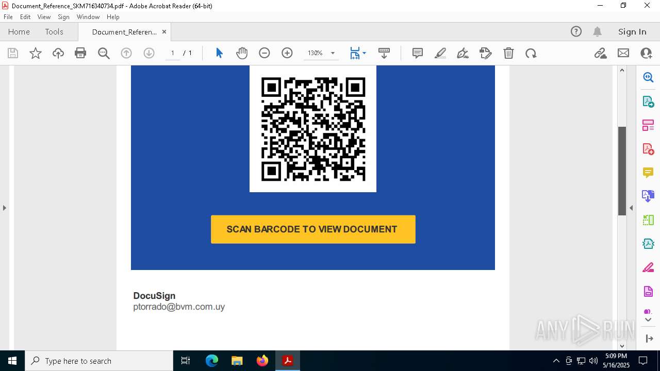Print the document using printer icon

[x=80, y=53]
